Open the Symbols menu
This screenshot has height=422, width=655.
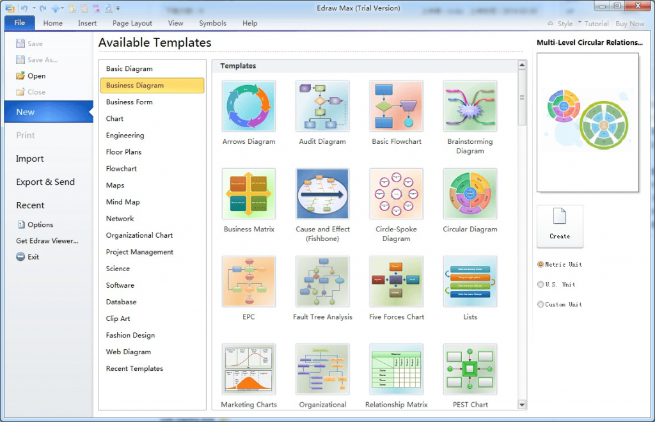pos(212,23)
